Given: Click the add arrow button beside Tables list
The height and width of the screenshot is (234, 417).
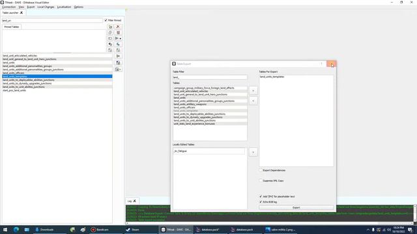Looking at the screenshot, I should 253,91.
